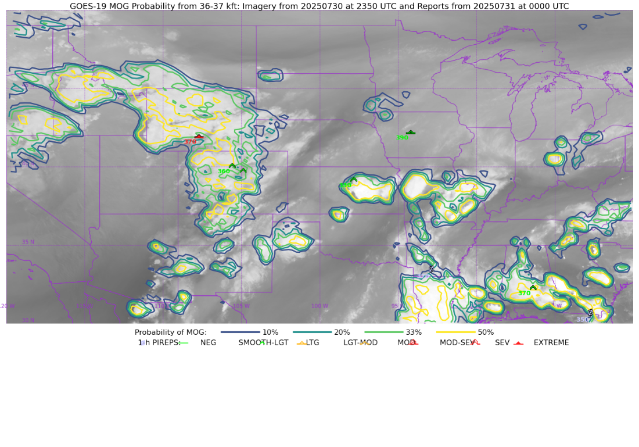
Task: Click the red PIREP marker labeled 370
Action: pos(199,137)
